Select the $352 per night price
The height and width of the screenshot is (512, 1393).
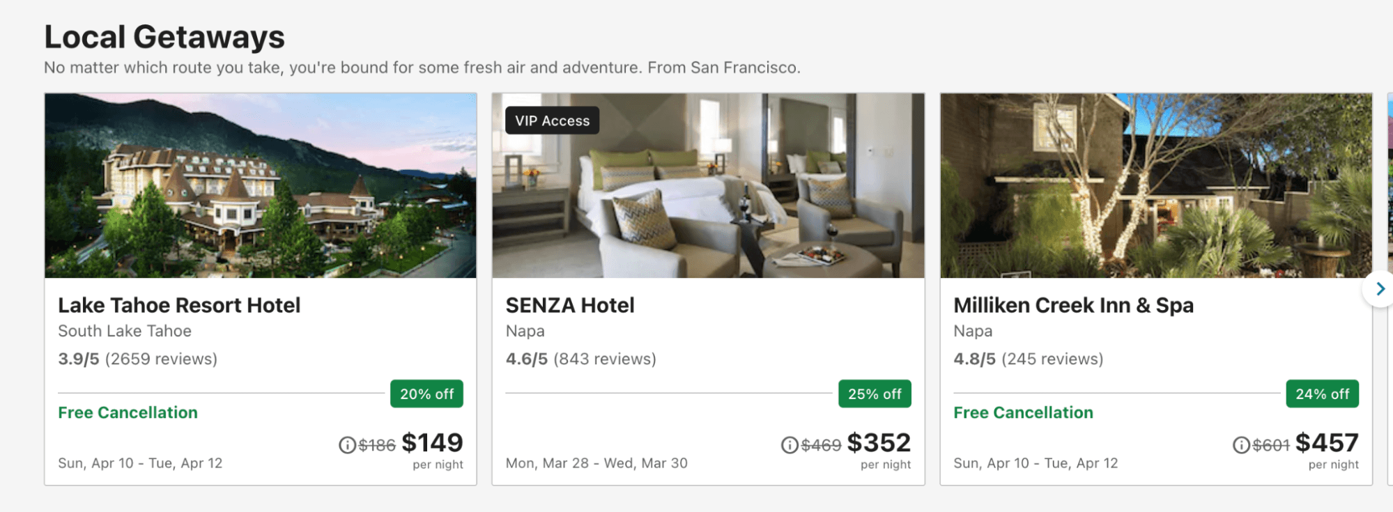click(x=879, y=443)
